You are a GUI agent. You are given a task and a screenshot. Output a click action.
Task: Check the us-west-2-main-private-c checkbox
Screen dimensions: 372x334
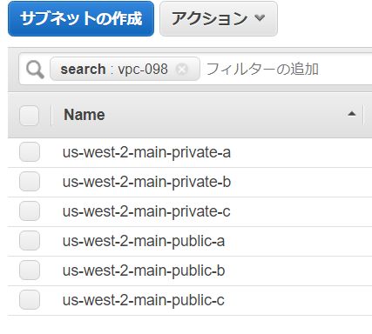(x=30, y=211)
